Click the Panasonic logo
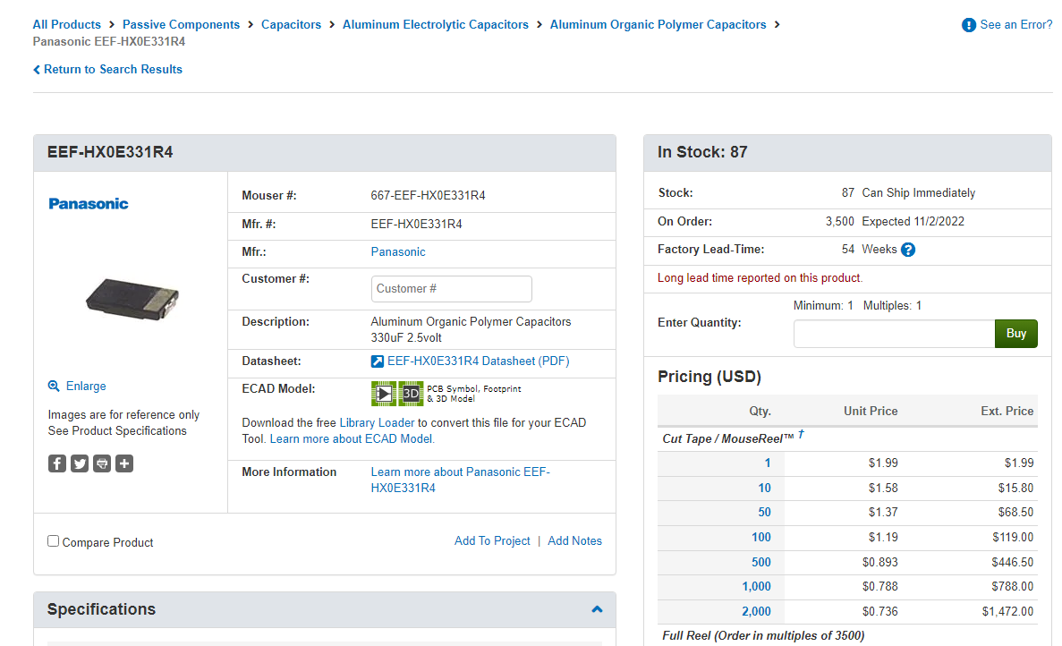Viewport: 1062px width, 646px height. (88, 204)
